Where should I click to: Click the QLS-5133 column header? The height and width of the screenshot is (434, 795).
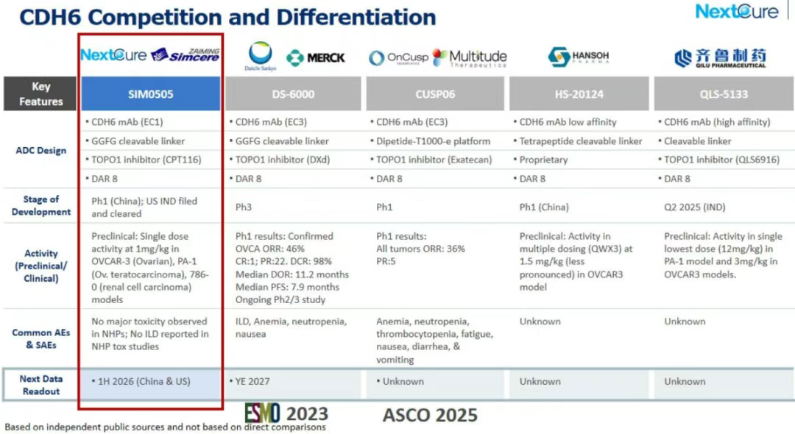coord(723,94)
